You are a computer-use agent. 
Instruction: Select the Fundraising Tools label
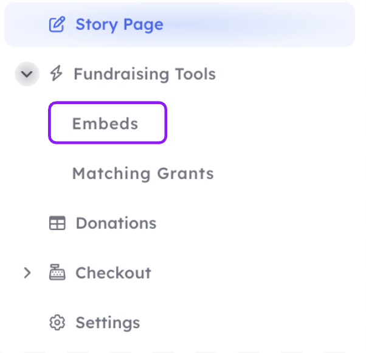(145, 74)
